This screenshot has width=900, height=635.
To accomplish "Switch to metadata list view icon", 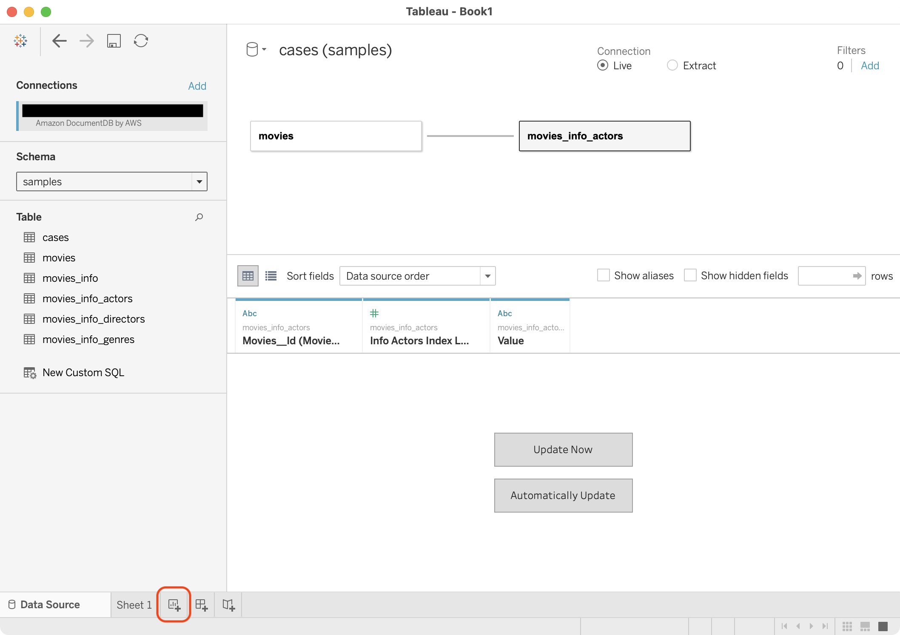I will coord(271,276).
